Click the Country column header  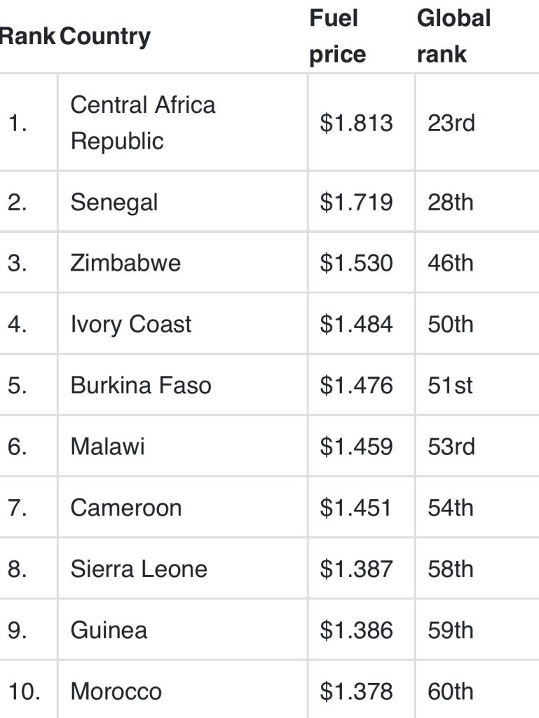[105, 36]
